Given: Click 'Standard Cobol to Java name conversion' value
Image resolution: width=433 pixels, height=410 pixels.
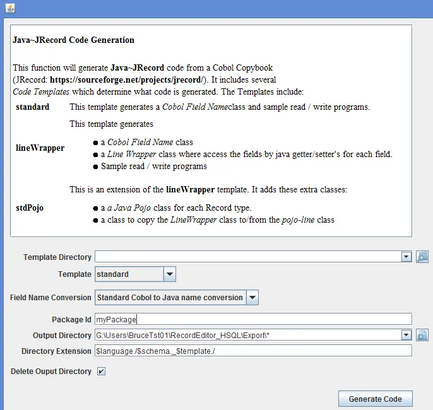Looking at the screenshot, I should tap(170, 298).
